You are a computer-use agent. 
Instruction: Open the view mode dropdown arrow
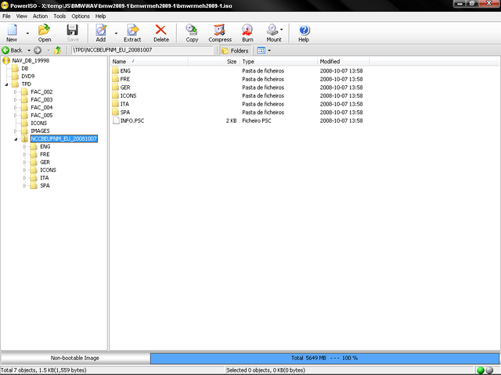[x=269, y=50]
